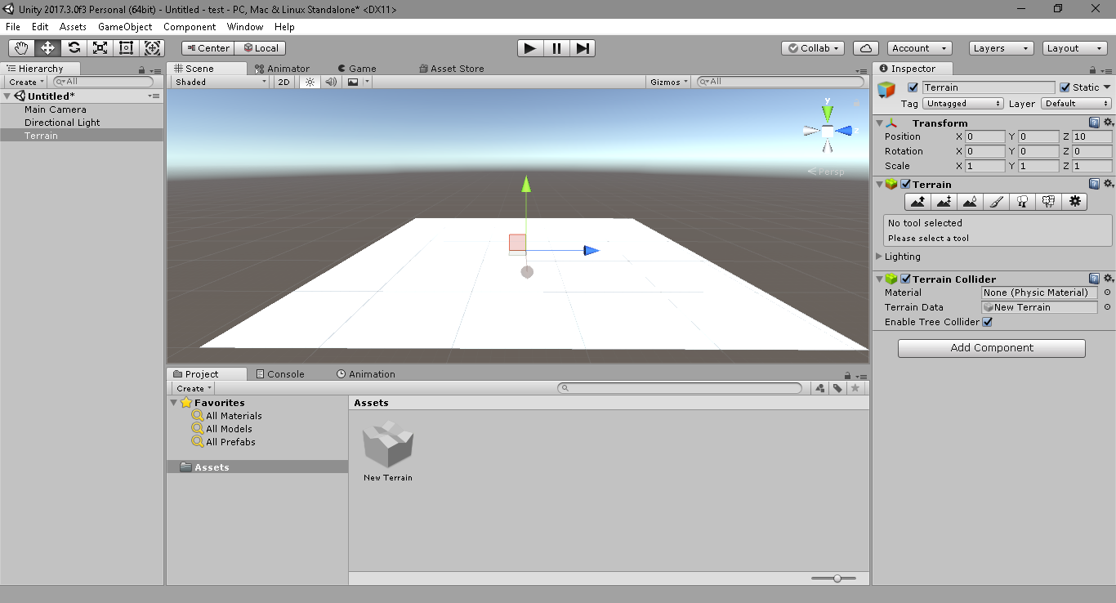
Task: Open the Terrain Settings gear tool
Action: [x=1074, y=201]
